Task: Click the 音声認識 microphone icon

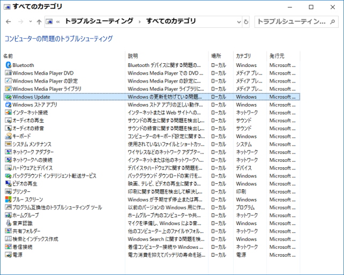Action: pyautogui.click(x=9, y=223)
